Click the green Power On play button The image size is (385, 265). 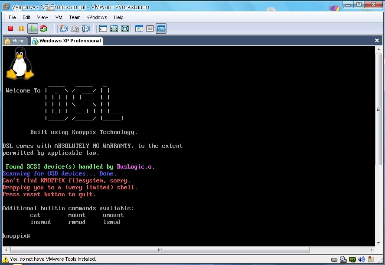(x=33, y=29)
